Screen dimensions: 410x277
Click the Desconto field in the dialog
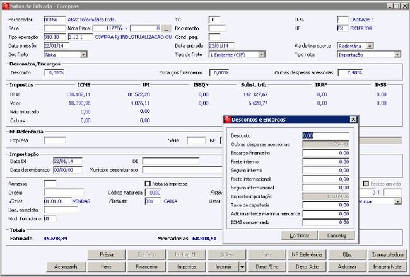(326, 135)
